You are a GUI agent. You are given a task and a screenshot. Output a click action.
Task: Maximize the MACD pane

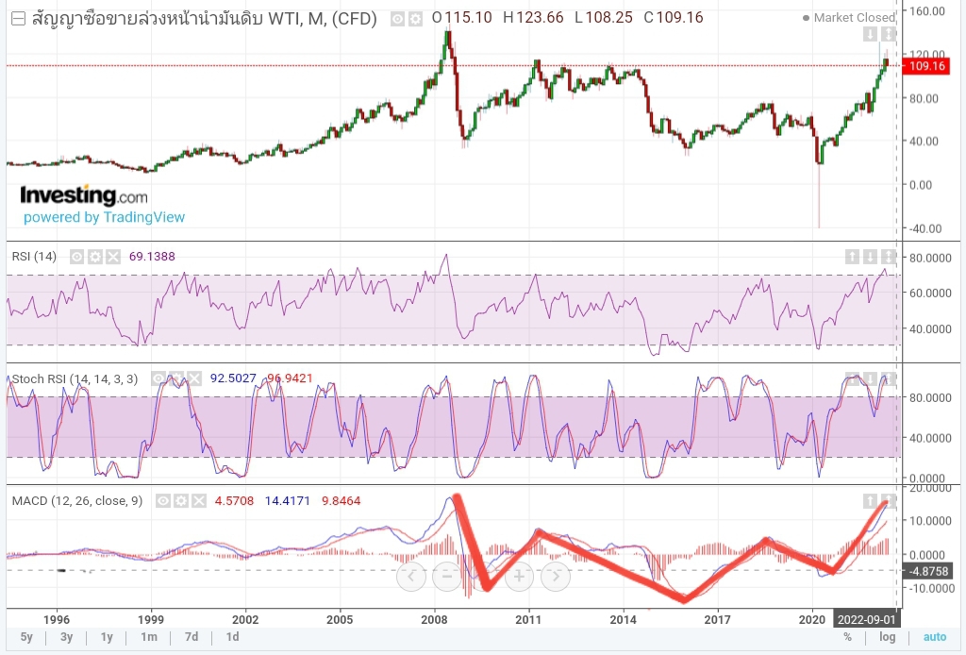(x=888, y=501)
